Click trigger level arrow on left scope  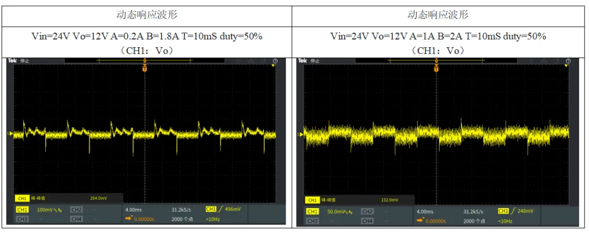(274, 66)
